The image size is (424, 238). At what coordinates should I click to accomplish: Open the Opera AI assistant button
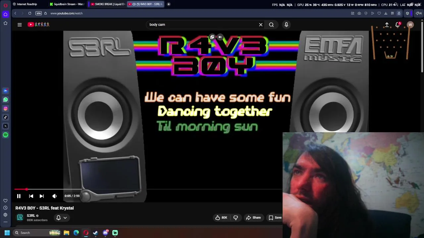coord(419,13)
